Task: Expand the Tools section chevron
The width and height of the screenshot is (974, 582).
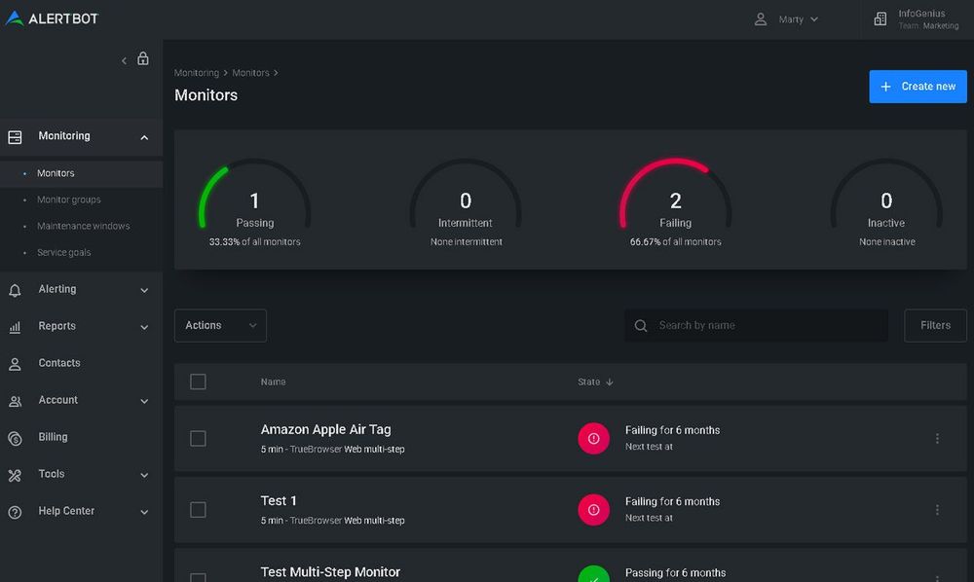Action: click(x=144, y=475)
